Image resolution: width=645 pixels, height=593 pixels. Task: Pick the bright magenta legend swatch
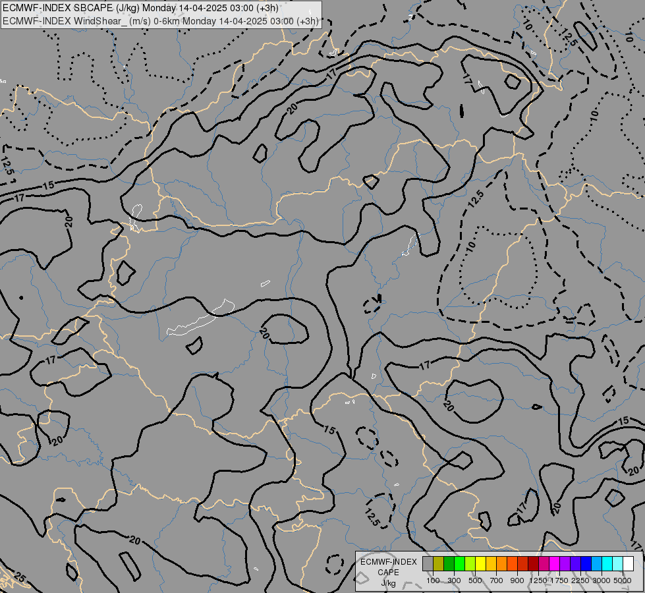point(554,563)
